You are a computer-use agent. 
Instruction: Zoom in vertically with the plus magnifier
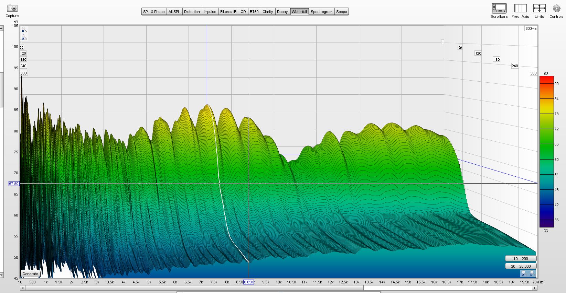(24, 30)
